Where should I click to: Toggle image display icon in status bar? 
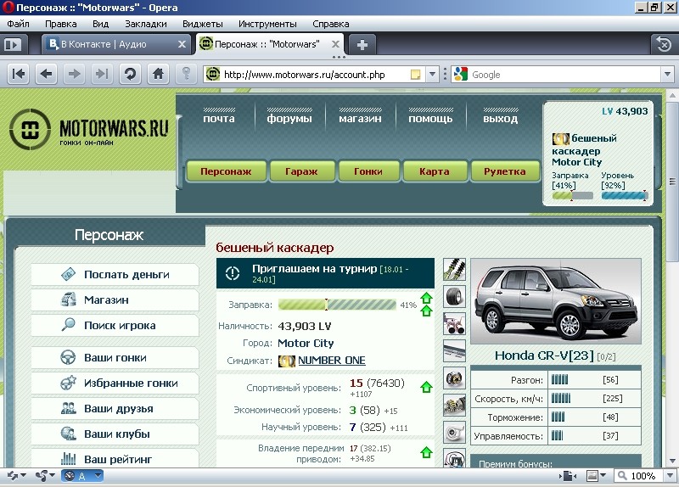[x=592, y=476]
